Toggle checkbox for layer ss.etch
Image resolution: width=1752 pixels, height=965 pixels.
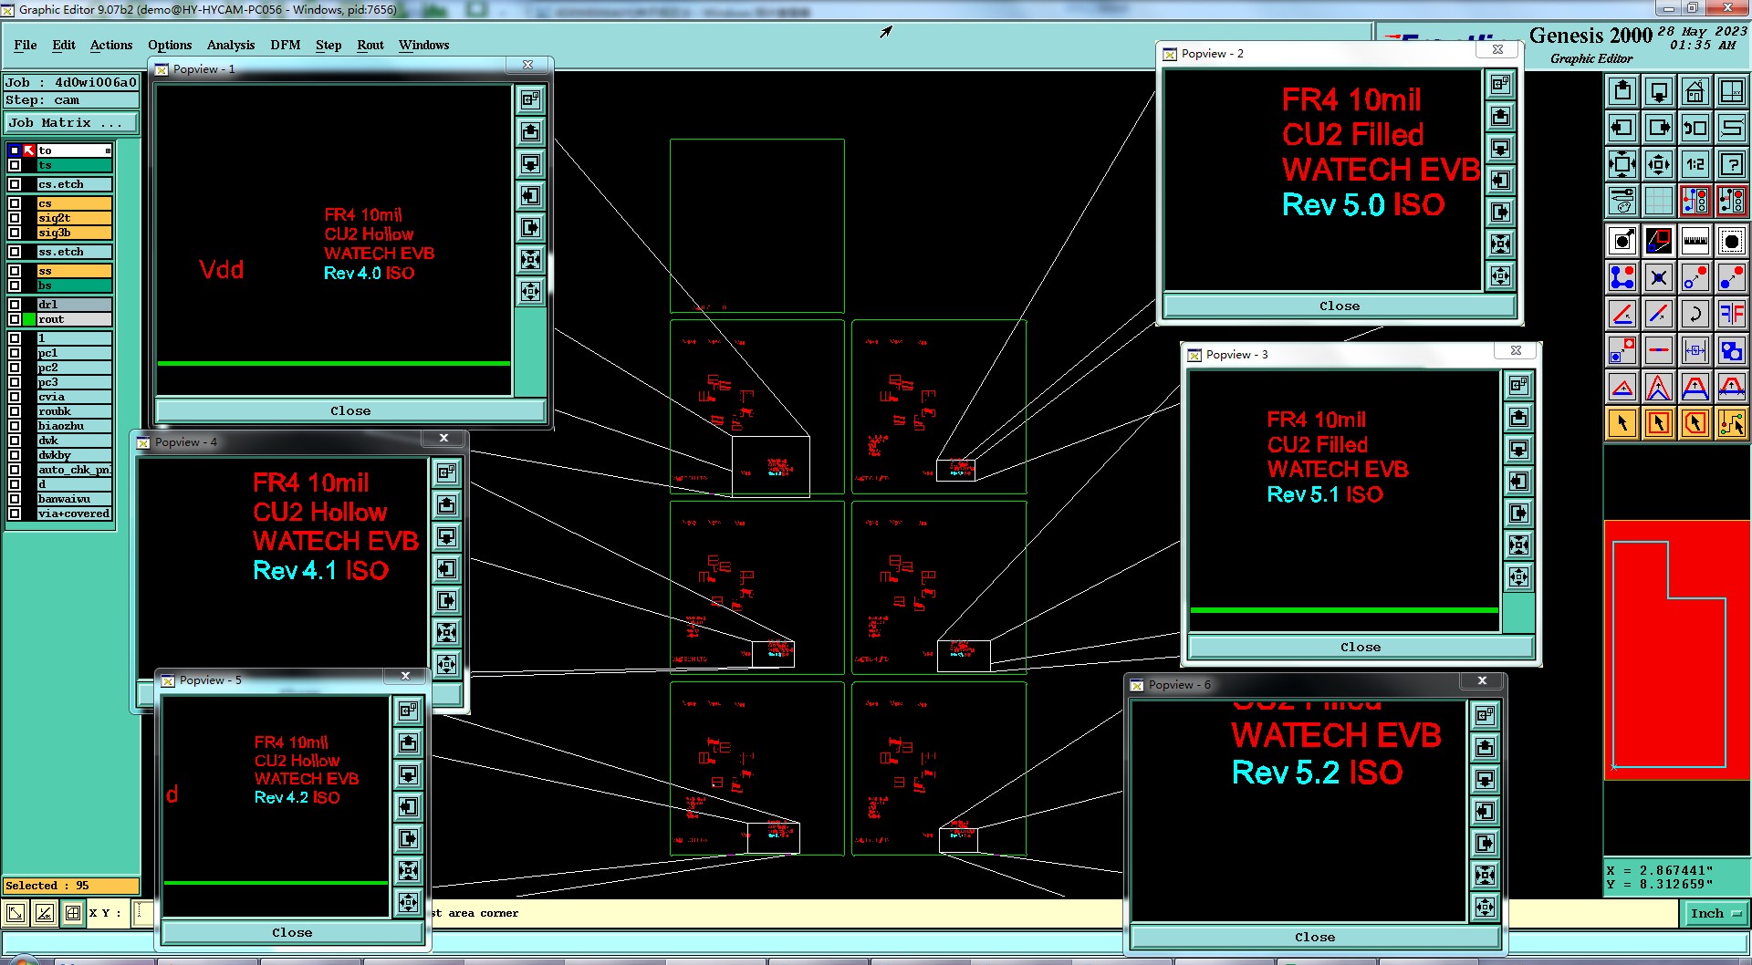[15, 252]
